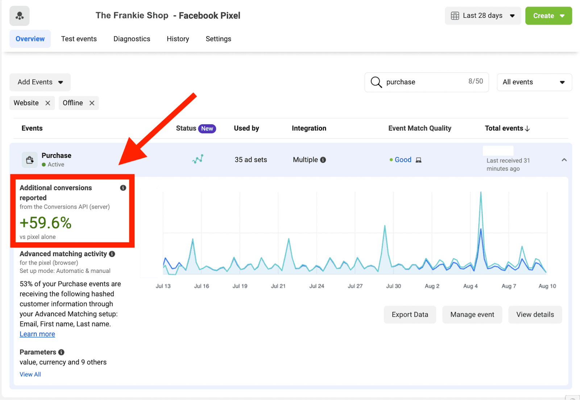The height and width of the screenshot is (400, 580).
Task: Click the 35 ad sets value
Action: point(251,160)
